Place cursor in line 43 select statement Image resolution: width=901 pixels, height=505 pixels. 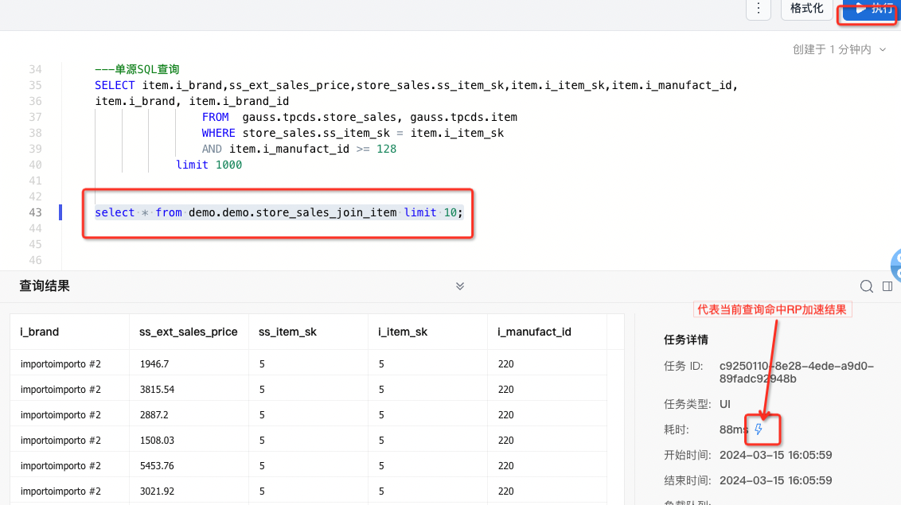click(278, 212)
